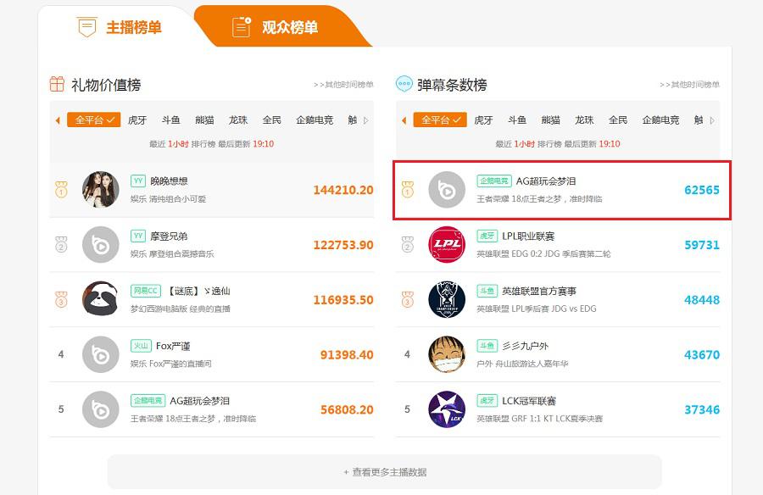Click description 户外 舟山旅游达人嘉年华
The height and width of the screenshot is (495, 763).
(x=522, y=364)
